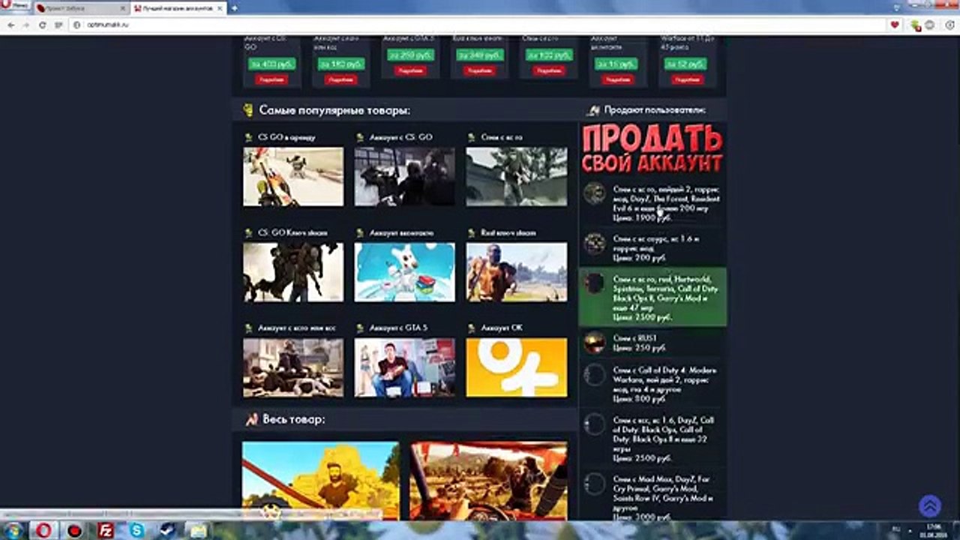This screenshot has height=540, width=960.
Task: Click the Самые популярные товары heading
Action: 334,110
